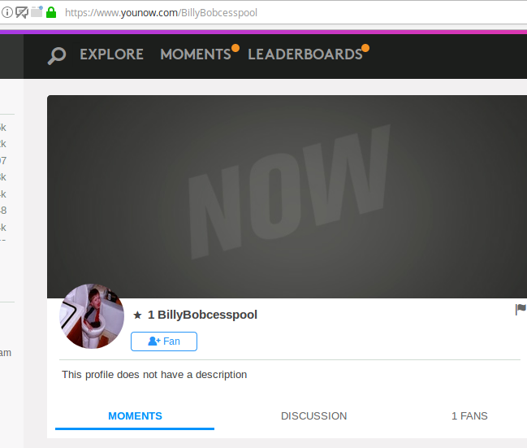Go to MOMENTS in the top navigation
527x448 pixels.
(196, 54)
